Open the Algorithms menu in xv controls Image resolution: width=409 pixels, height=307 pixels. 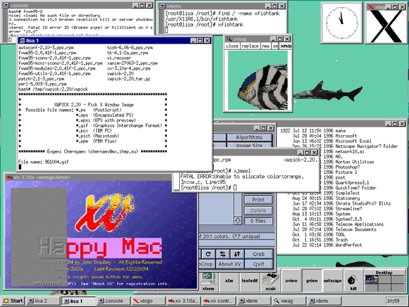(x=249, y=137)
